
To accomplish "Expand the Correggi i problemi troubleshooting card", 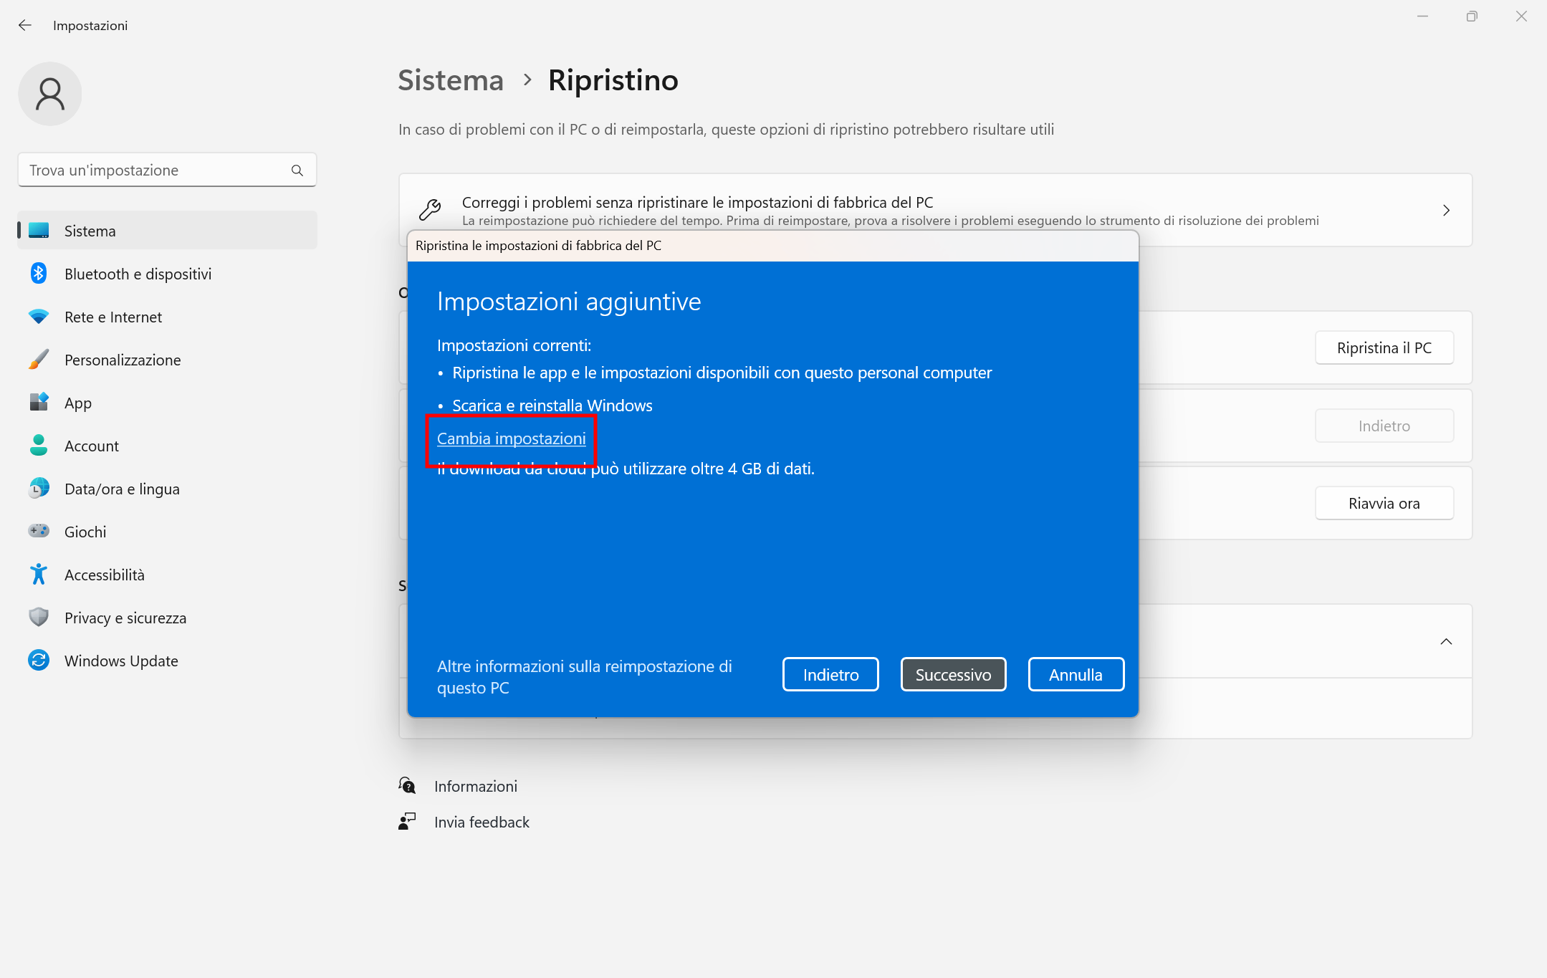I will pyautogui.click(x=1445, y=210).
